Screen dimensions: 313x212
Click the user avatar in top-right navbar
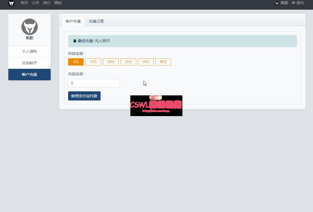[277, 3]
